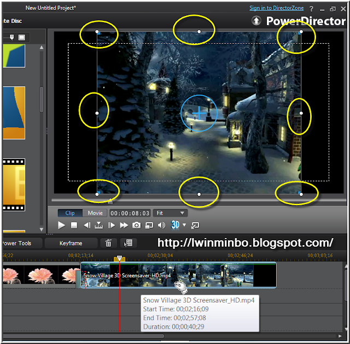This screenshot has height=344, width=350.
Task: Select the filmstrip library thumbnail
Action: [x=14, y=185]
